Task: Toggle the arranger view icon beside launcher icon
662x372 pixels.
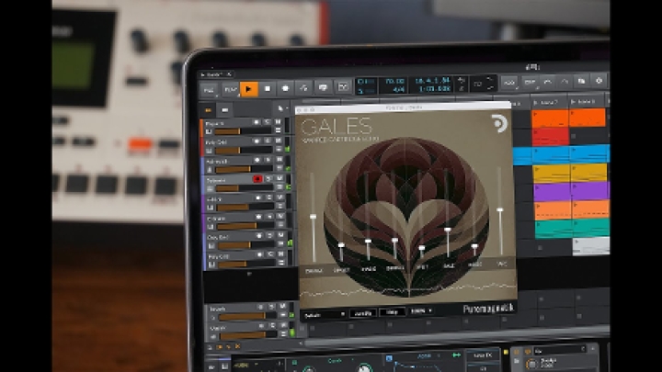Action: point(225,110)
